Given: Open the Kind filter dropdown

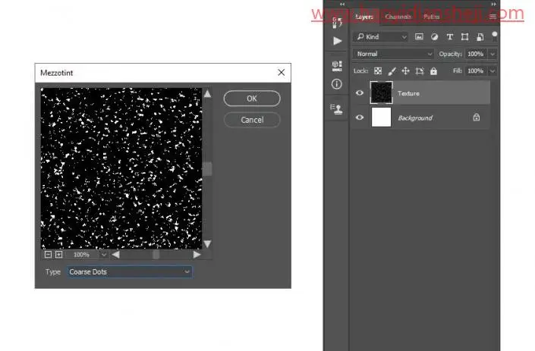Looking at the screenshot, I should (381, 37).
